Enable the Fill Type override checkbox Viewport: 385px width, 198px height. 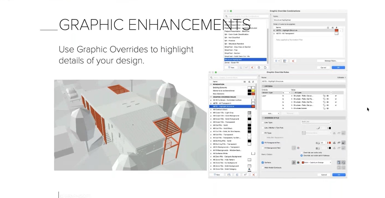click(263, 133)
